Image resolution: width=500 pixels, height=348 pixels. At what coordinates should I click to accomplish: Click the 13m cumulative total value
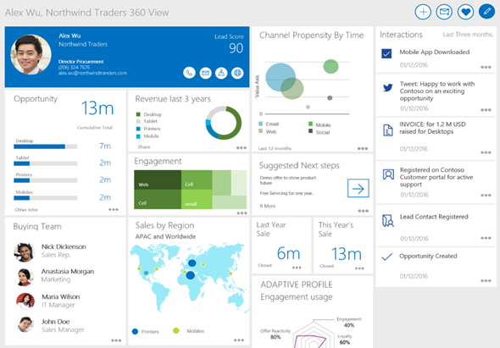(x=97, y=108)
